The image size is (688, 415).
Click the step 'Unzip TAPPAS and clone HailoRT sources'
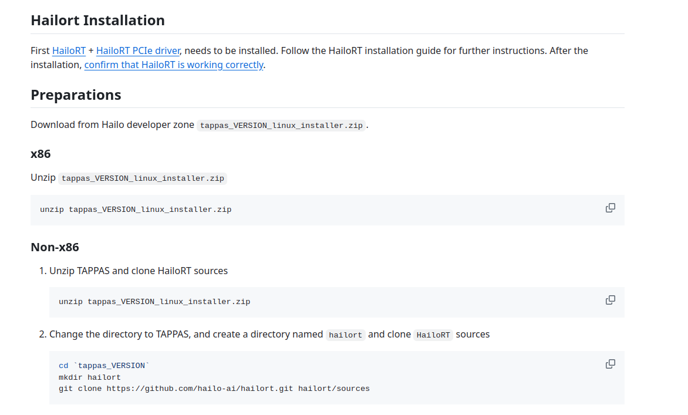[139, 271]
